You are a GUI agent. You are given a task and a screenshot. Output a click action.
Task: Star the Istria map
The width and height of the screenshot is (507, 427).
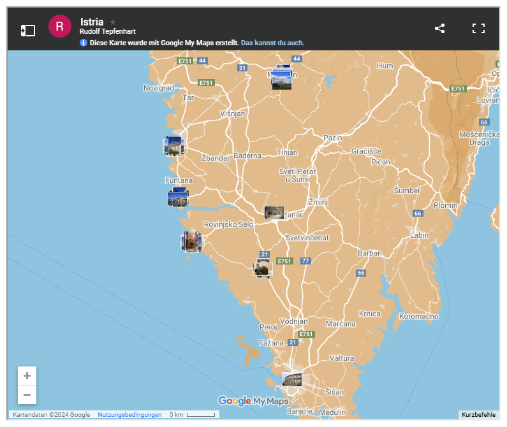click(114, 22)
